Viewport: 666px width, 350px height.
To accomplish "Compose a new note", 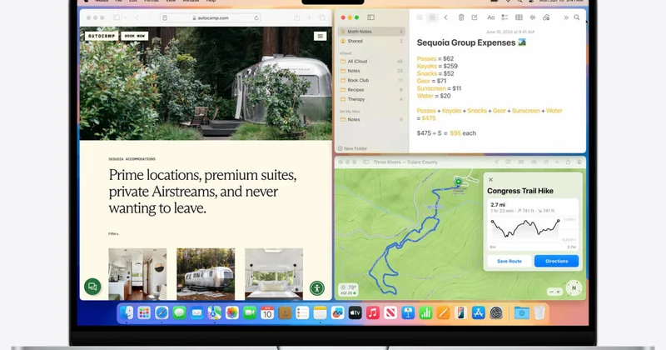I will coord(475,17).
